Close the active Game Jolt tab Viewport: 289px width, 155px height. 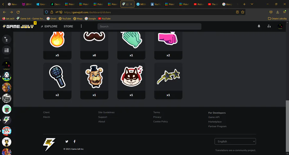pyautogui.click(x=131, y=4)
